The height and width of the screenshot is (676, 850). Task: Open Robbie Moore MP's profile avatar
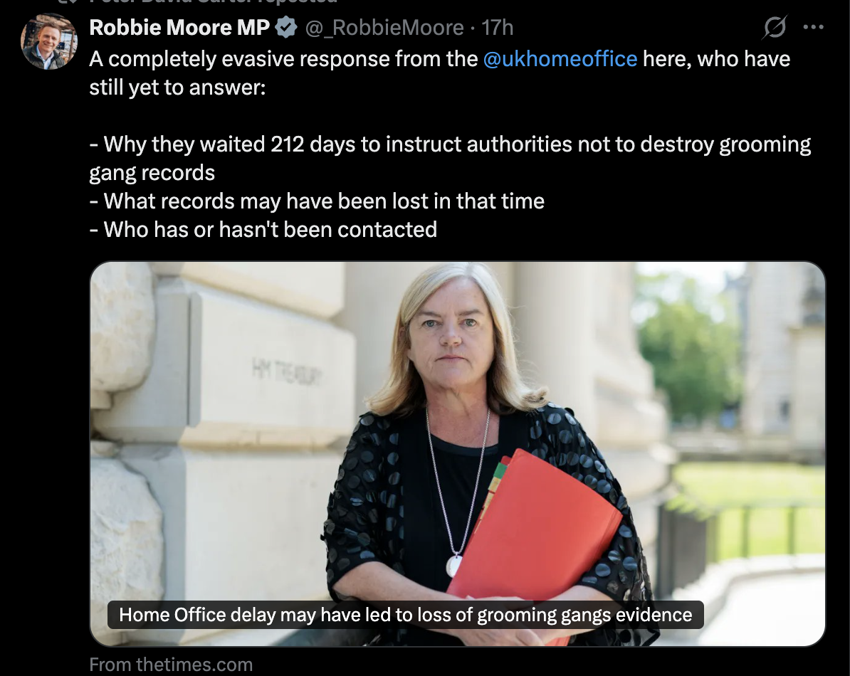point(49,42)
